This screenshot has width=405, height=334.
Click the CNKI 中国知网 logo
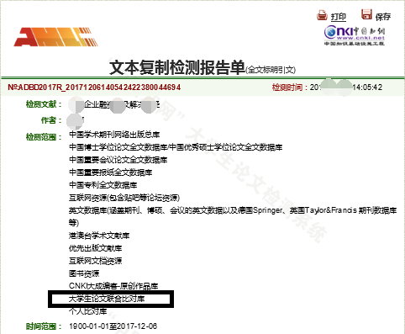click(355, 35)
